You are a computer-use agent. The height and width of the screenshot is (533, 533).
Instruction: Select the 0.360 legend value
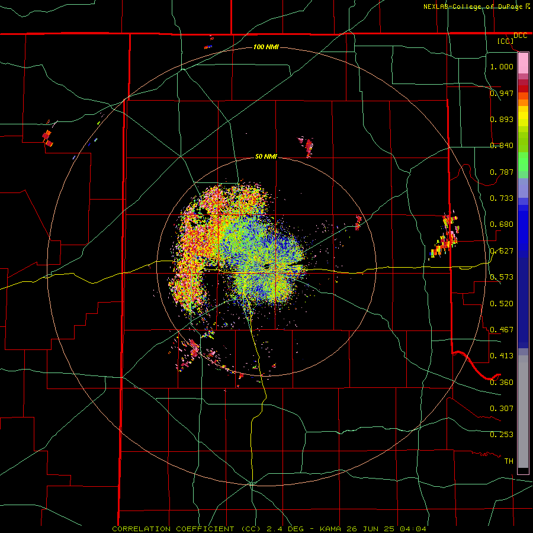[x=502, y=382]
